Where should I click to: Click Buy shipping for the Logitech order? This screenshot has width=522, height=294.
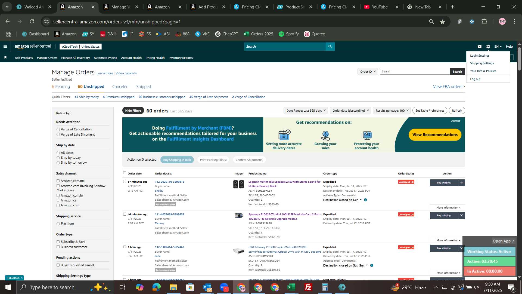click(x=444, y=183)
